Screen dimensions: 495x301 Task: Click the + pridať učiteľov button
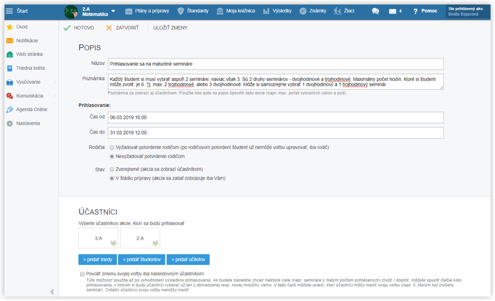pos(188,259)
